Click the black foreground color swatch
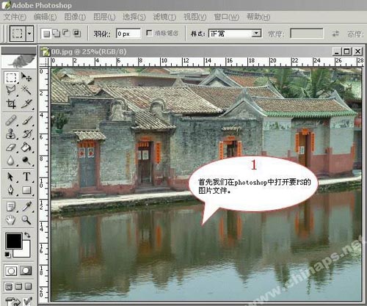The width and height of the screenshot is (367, 306). coord(14,241)
